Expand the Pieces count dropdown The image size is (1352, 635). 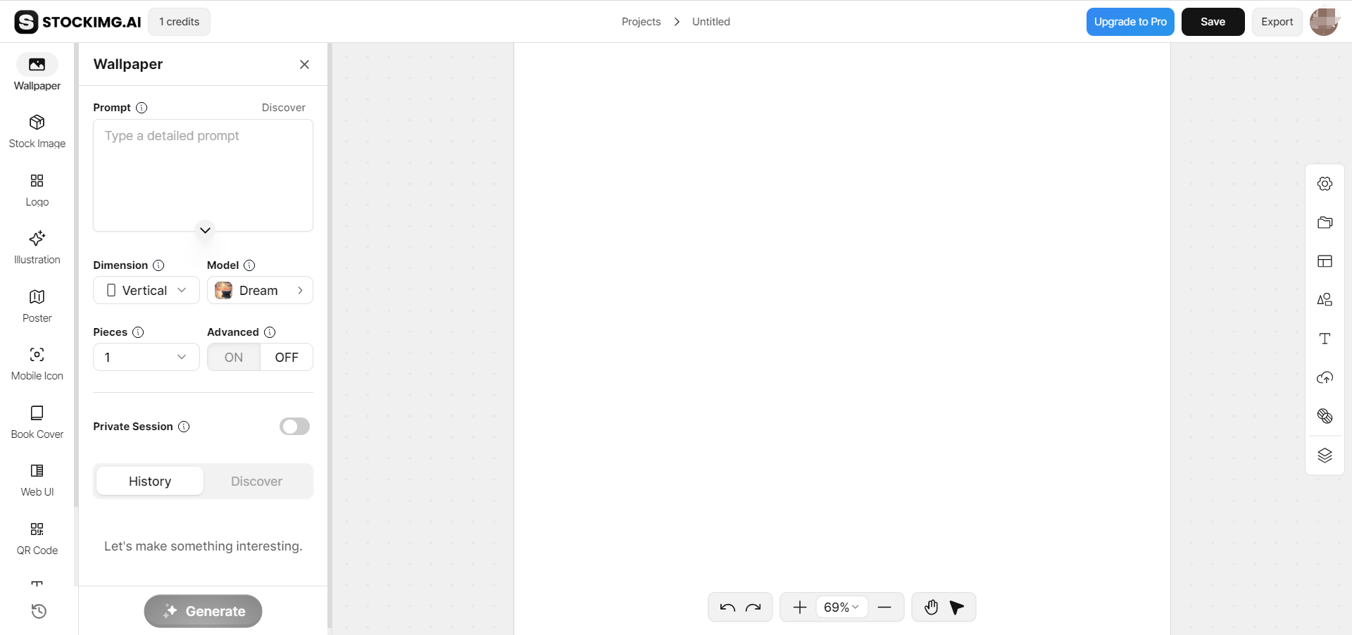pyautogui.click(x=146, y=358)
